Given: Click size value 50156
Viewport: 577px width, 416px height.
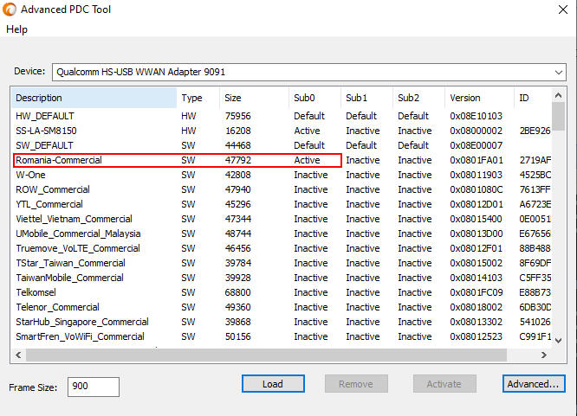Looking at the screenshot, I should [x=238, y=336].
